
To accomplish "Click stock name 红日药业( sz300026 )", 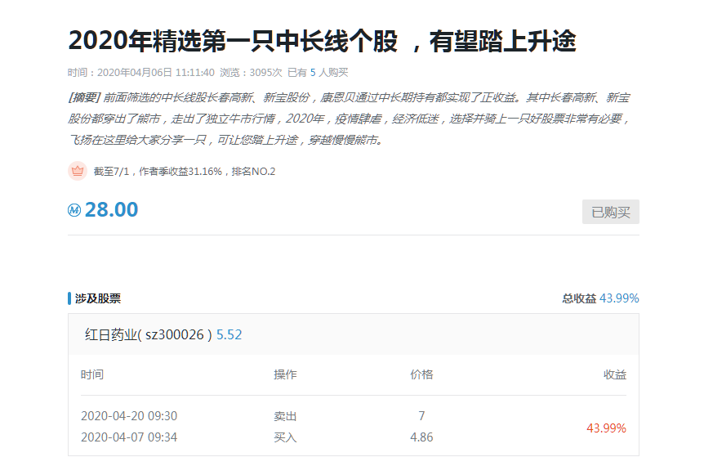I will pos(148,335).
